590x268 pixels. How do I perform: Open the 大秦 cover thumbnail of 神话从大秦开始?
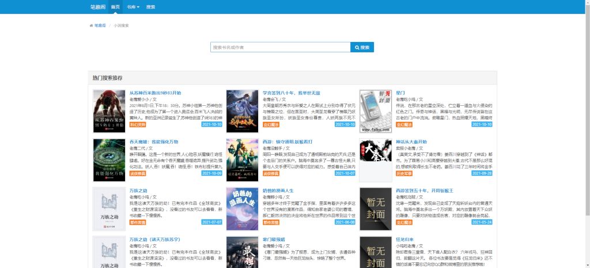[x=376, y=160]
